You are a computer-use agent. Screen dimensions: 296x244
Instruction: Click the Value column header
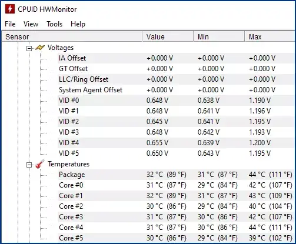pos(168,36)
